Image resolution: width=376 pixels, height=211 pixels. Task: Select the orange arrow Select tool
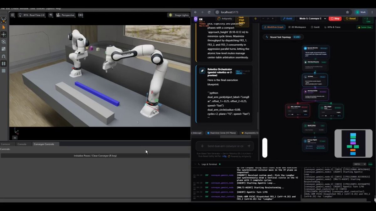(x=3, y=28)
